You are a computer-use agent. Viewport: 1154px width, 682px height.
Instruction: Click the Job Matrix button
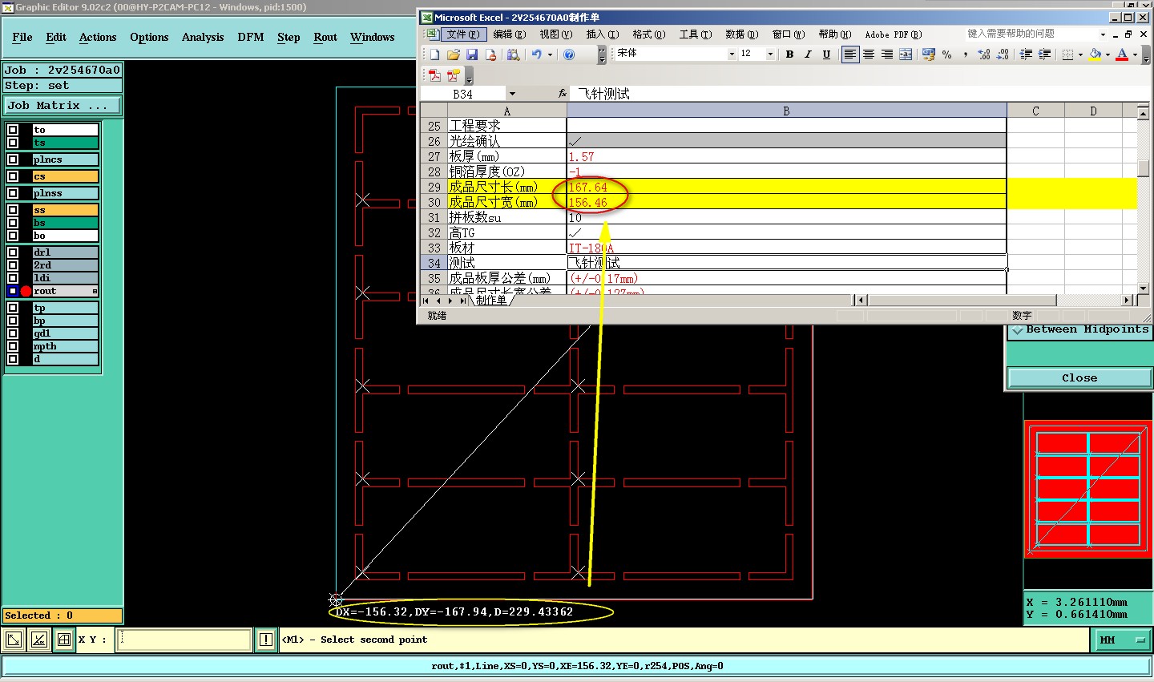[x=63, y=106]
